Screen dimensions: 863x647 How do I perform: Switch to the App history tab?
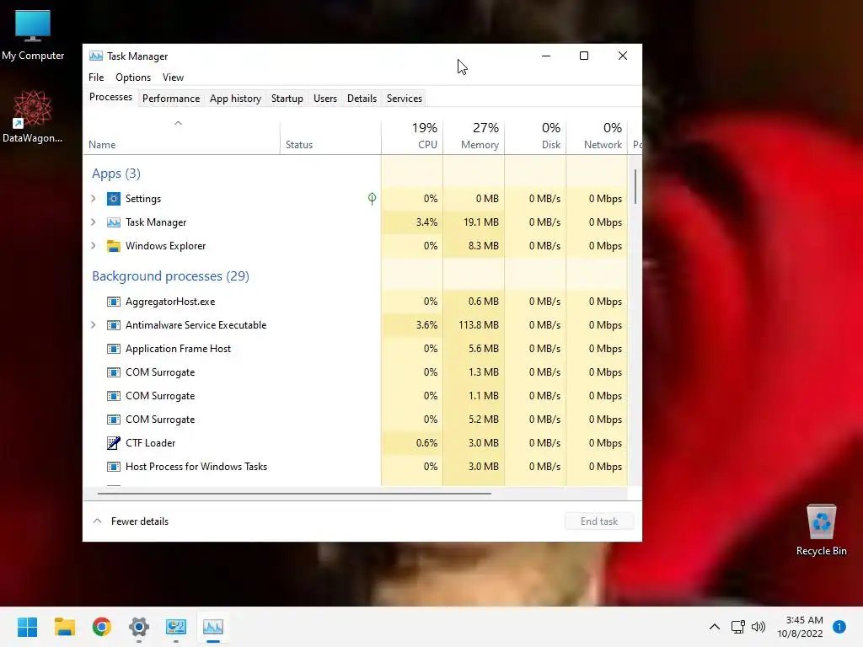click(x=236, y=99)
